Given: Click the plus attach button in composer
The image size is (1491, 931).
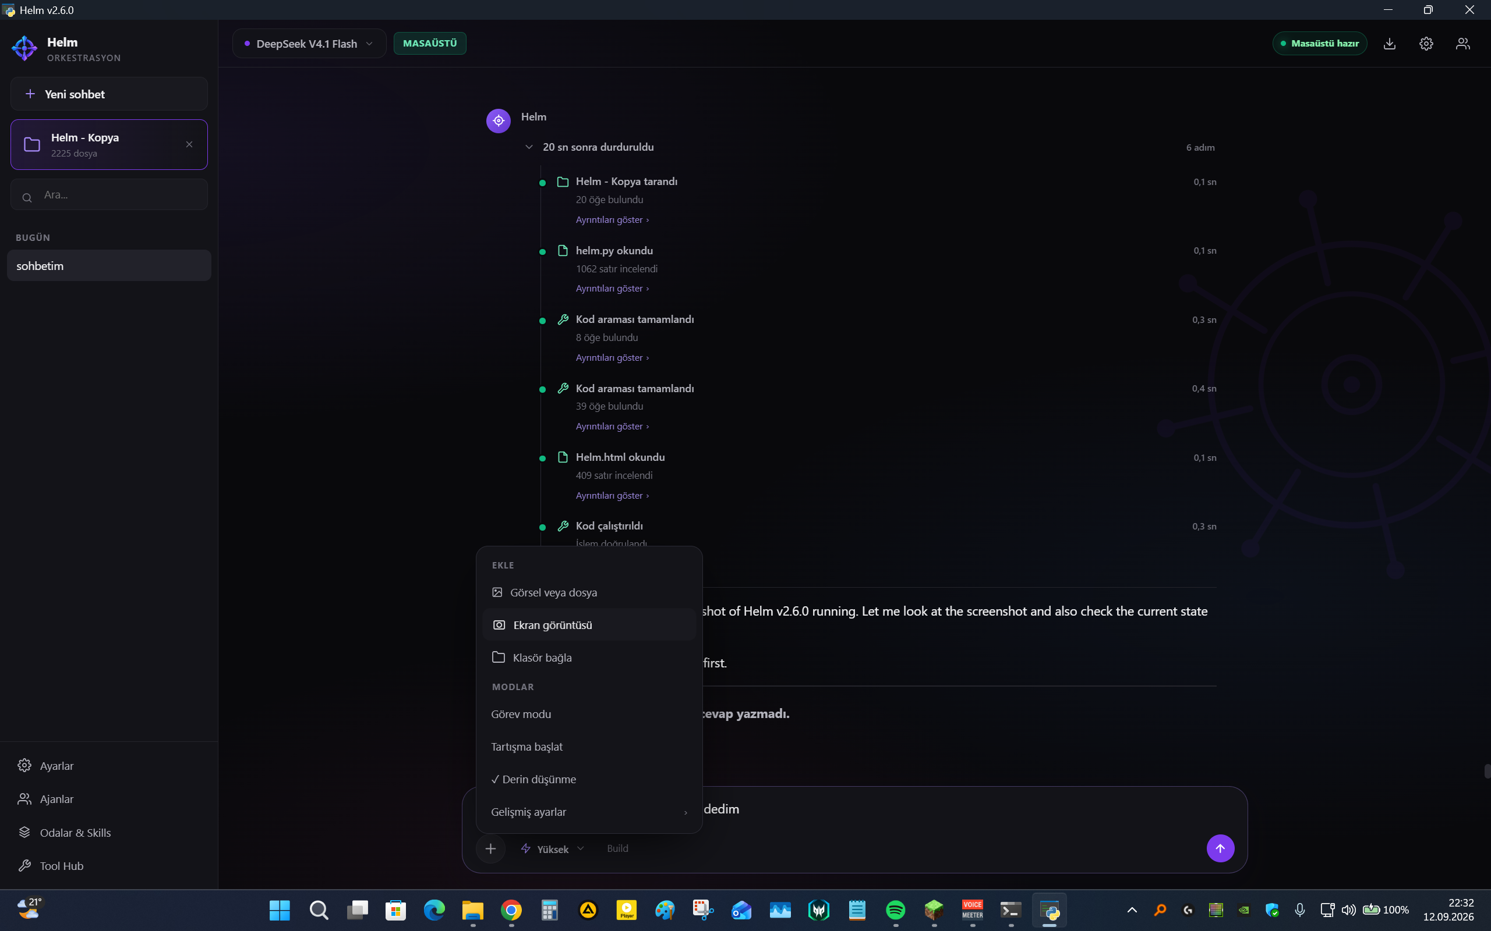Looking at the screenshot, I should [x=490, y=848].
